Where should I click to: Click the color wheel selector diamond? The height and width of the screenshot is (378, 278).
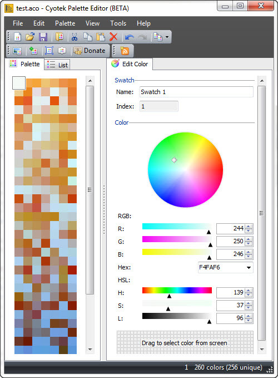tap(174, 160)
